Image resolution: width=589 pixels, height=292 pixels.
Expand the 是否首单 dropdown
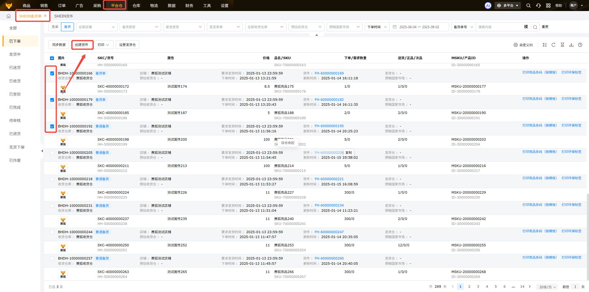pos(225,27)
